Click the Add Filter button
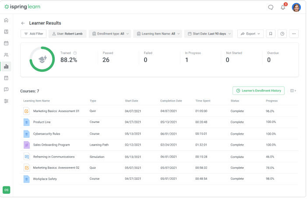The width and height of the screenshot is (307, 199). click(x=33, y=34)
